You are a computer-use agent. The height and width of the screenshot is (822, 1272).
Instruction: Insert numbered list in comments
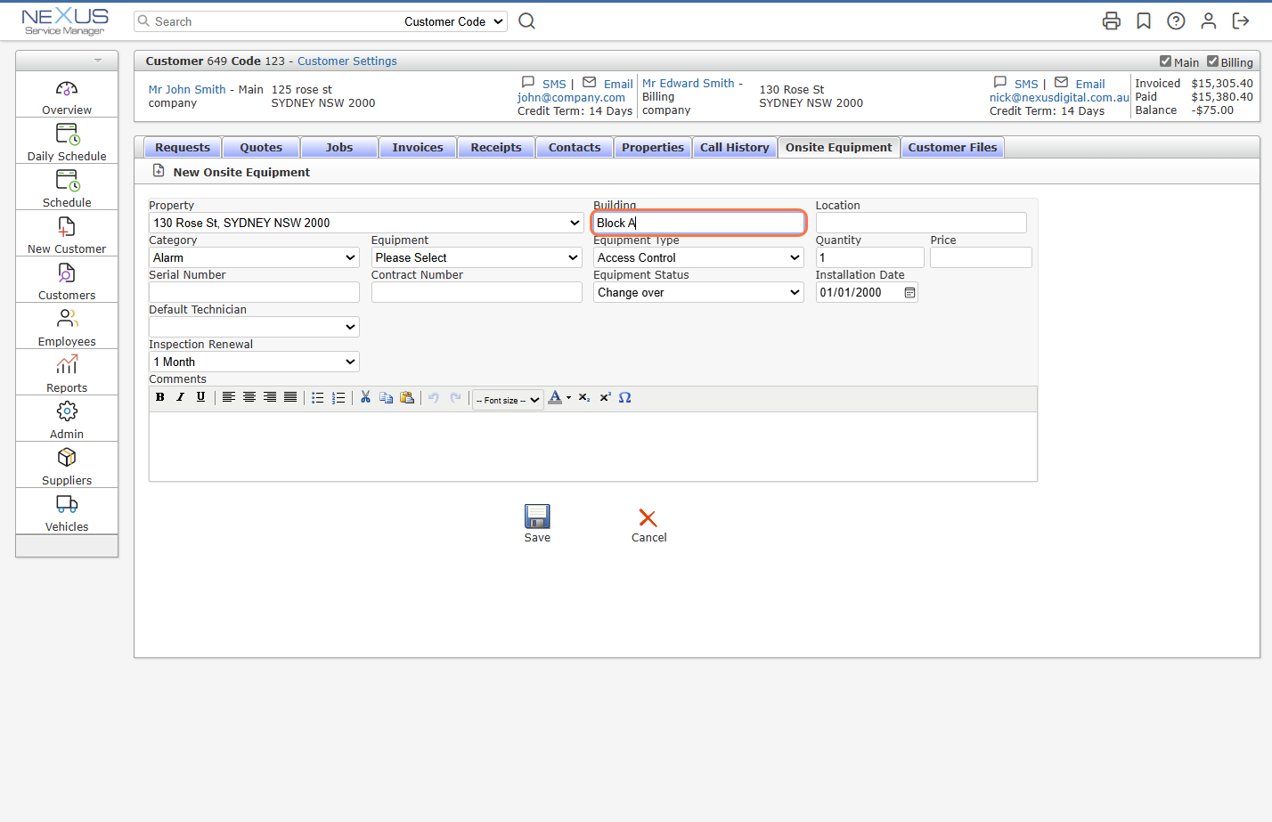pos(338,397)
